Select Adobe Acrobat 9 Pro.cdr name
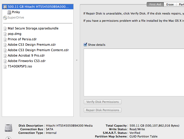The image size is (184, 139). (26, 56)
